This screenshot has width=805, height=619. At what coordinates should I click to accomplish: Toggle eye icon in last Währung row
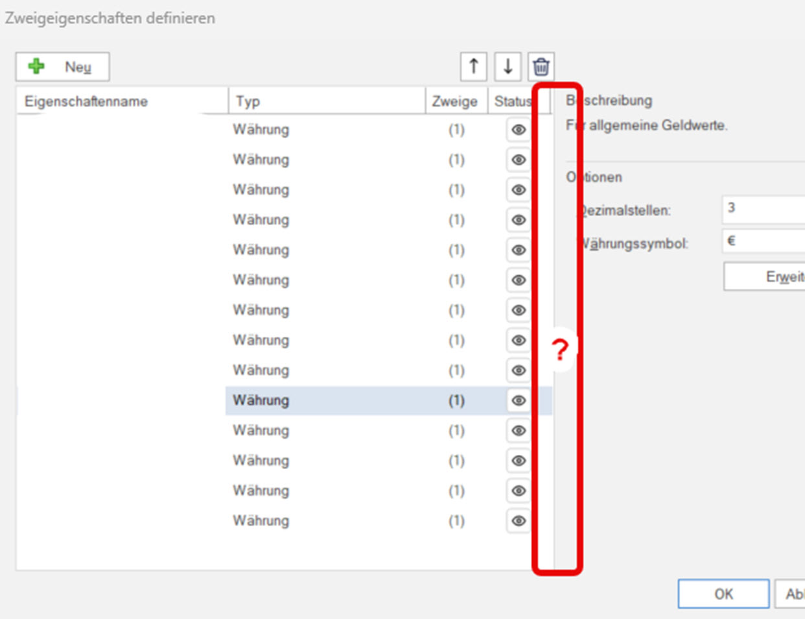pos(519,521)
